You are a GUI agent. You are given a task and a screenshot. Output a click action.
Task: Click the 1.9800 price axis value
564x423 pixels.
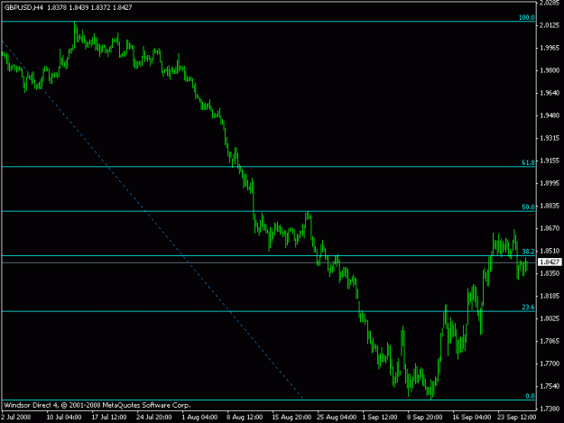[550, 70]
